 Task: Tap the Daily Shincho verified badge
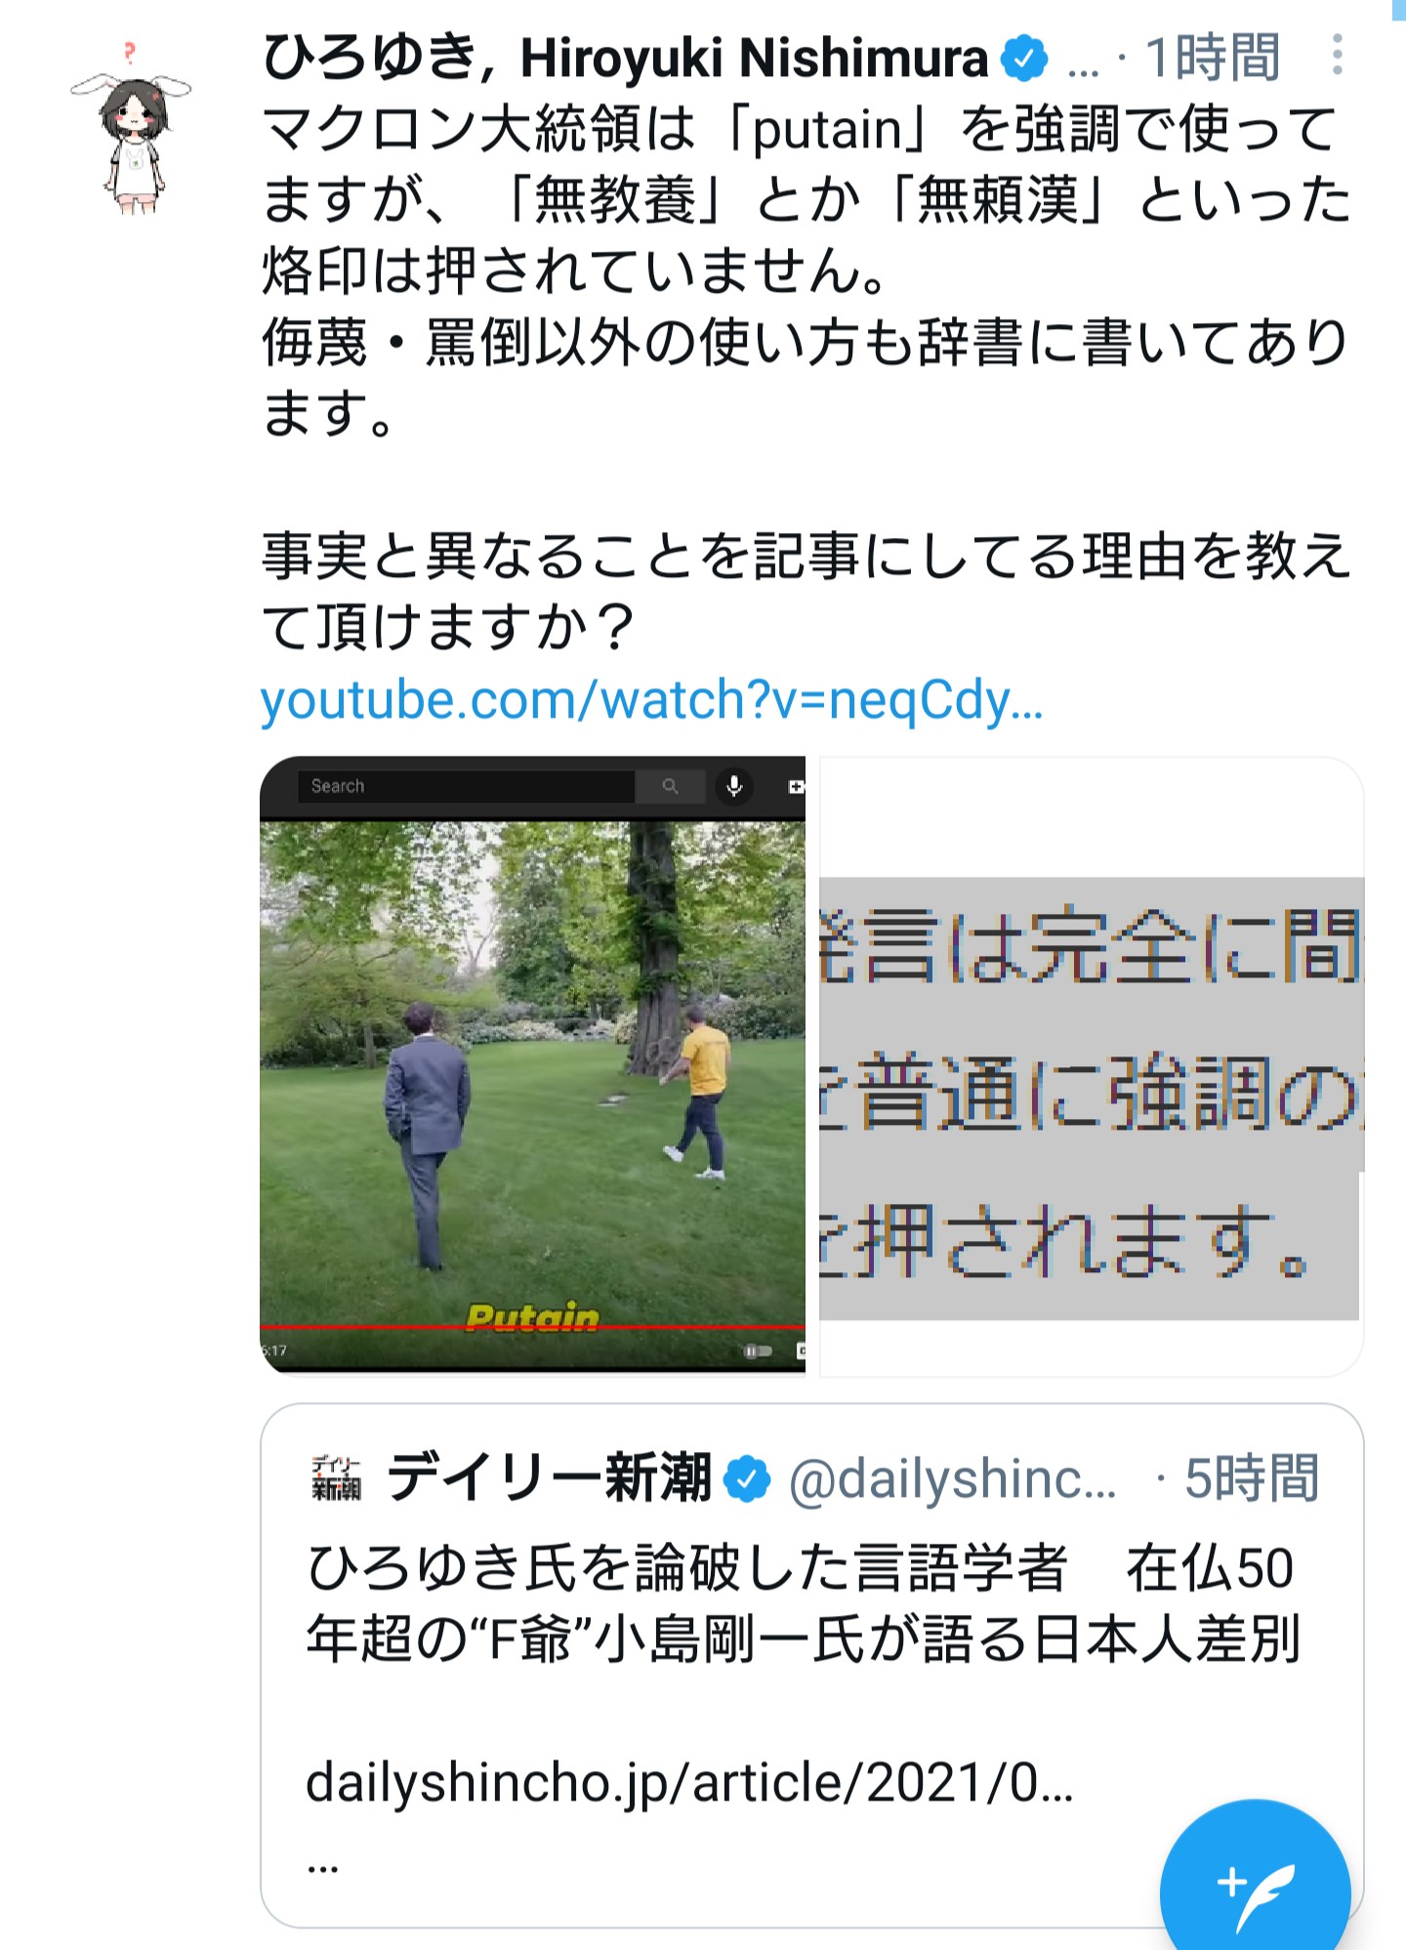[x=747, y=1479]
